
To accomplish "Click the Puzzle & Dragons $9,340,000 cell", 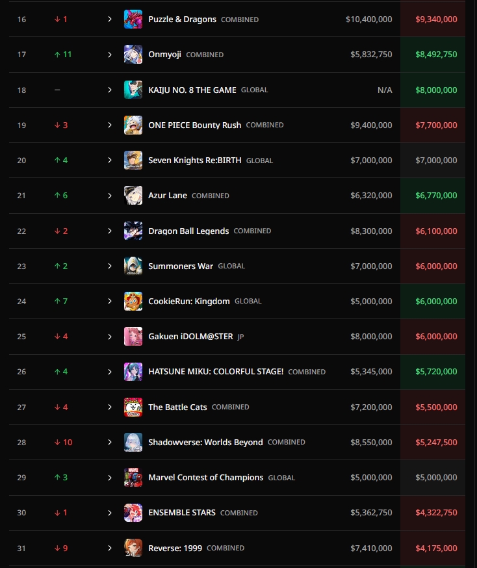I will pos(436,19).
